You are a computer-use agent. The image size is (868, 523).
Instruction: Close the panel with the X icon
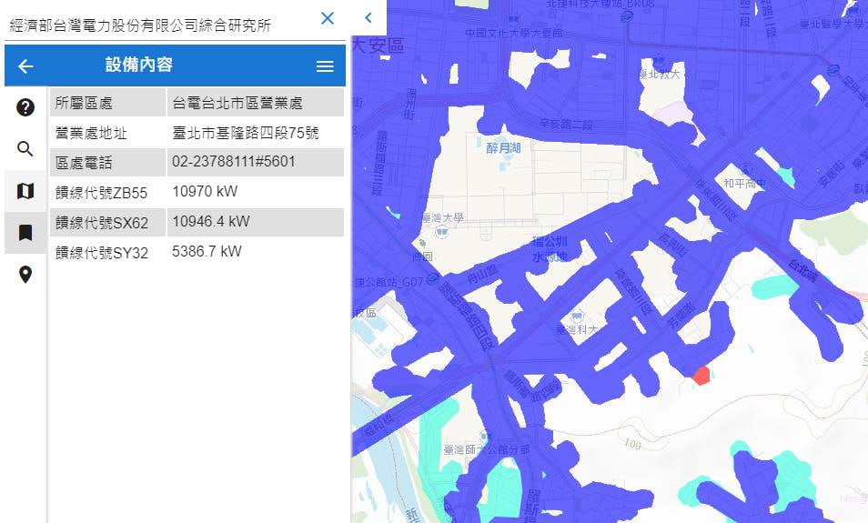click(328, 18)
